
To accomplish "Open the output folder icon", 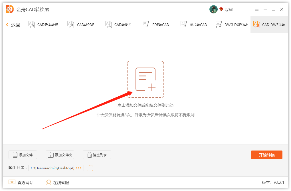I will pos(90,168).
